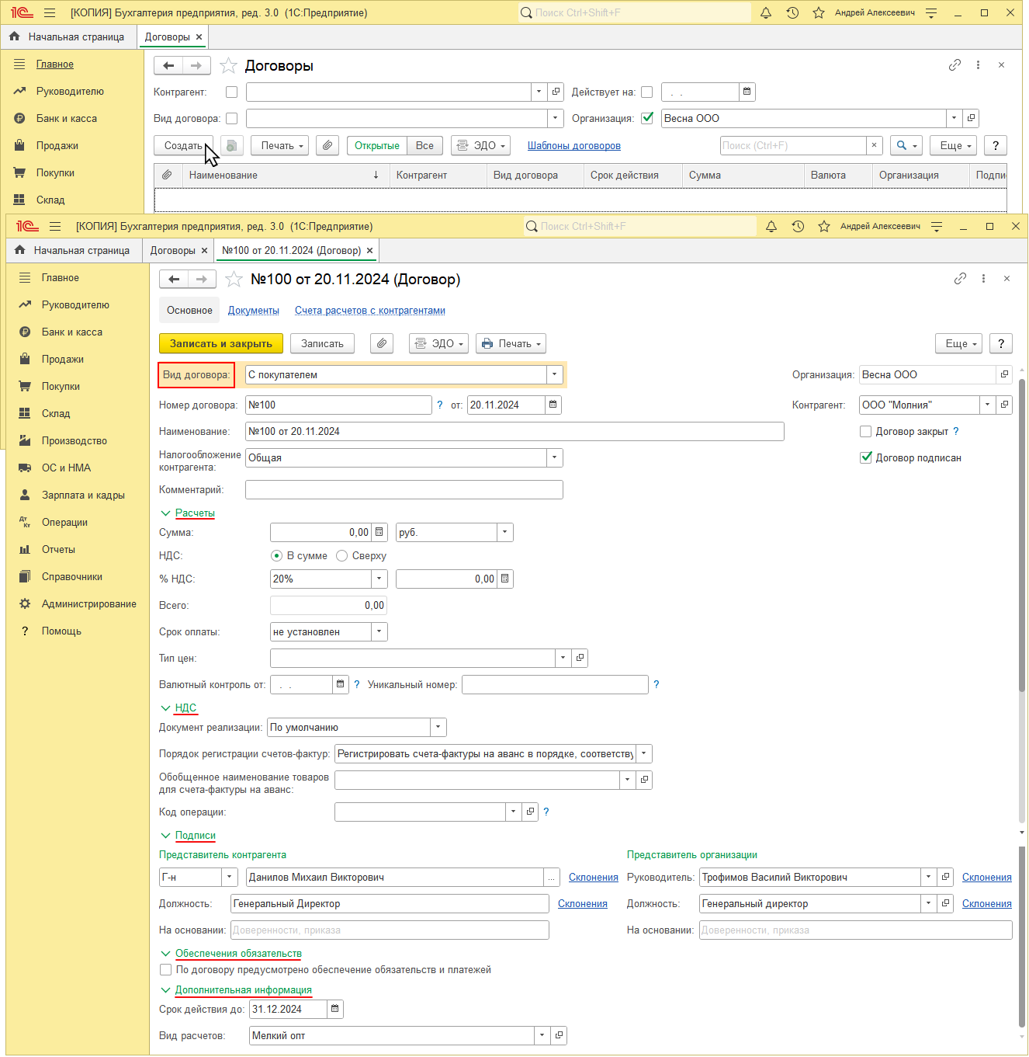Click into Номер договора field

(x=338, y=405)
